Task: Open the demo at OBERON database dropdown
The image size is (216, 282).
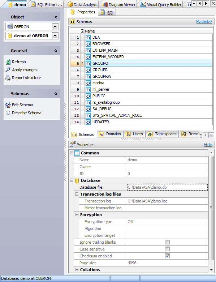Action: click(55, 35)
